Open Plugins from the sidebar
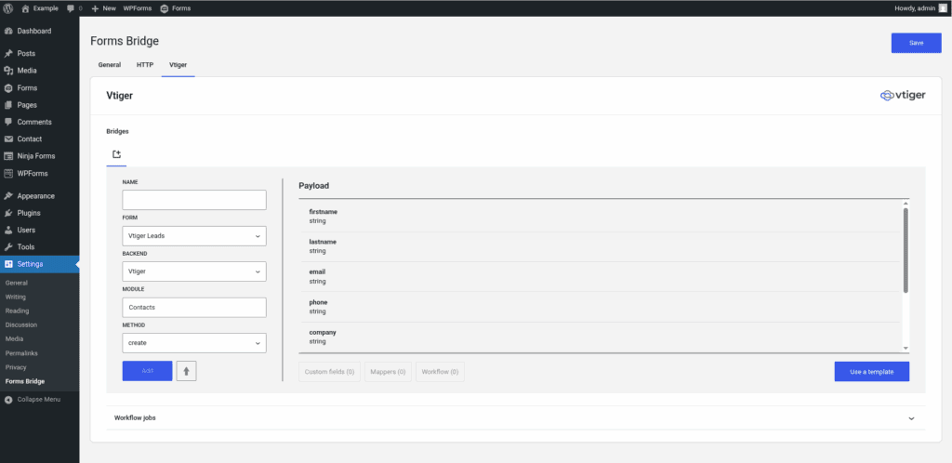Image resolution: width=952 pixels, height=463 pixels. 31,213
